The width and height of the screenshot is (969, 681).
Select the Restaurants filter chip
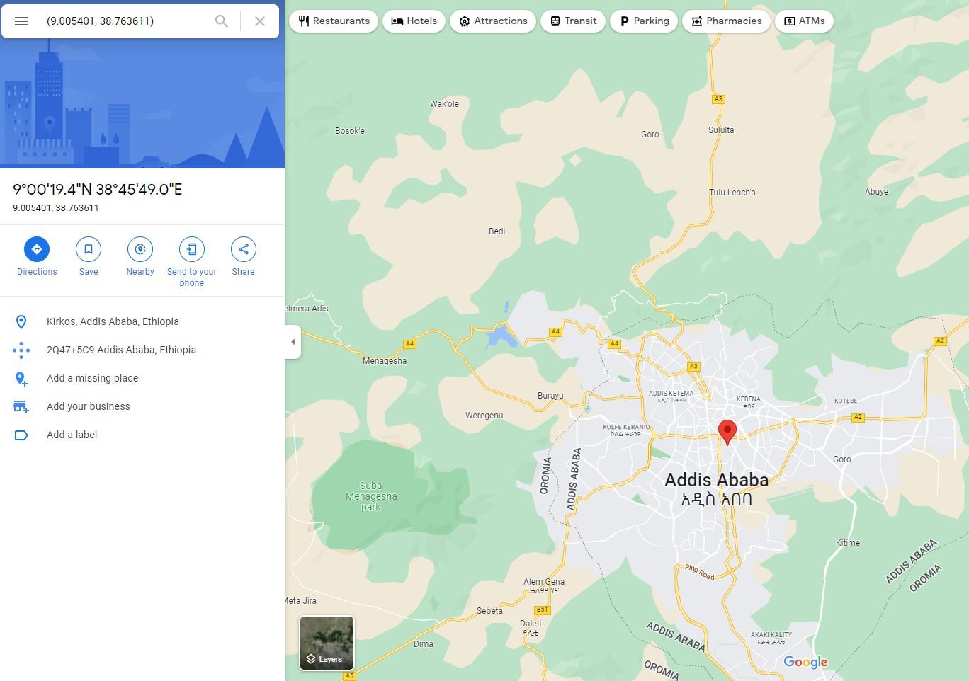[x=334, y=21]
